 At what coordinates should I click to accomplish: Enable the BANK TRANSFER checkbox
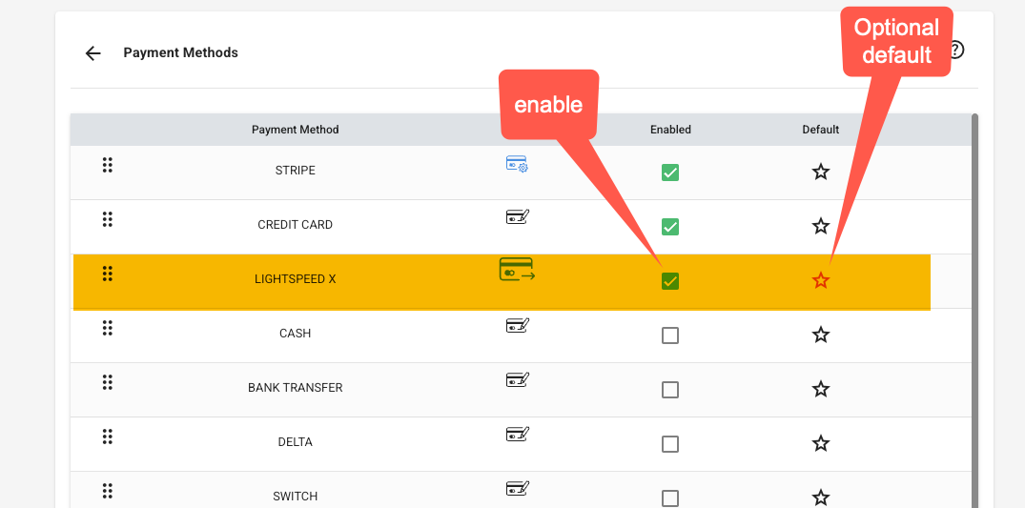click(x=670, y=390)
